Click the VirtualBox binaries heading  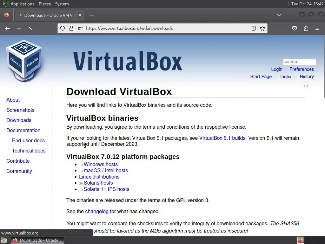(103, 118)
